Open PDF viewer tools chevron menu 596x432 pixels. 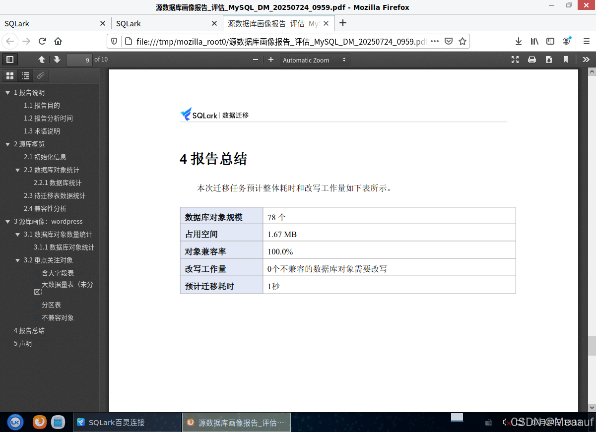tap(586, 60)
